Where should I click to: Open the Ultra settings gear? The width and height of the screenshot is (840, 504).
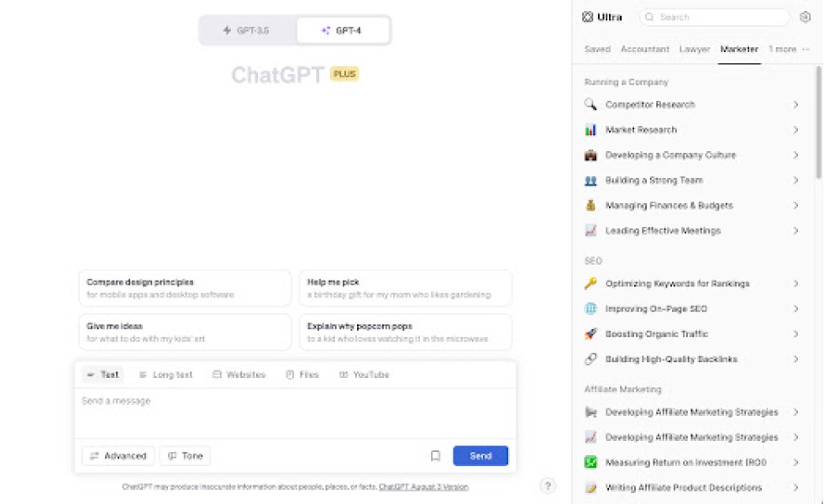pos(805,17)
